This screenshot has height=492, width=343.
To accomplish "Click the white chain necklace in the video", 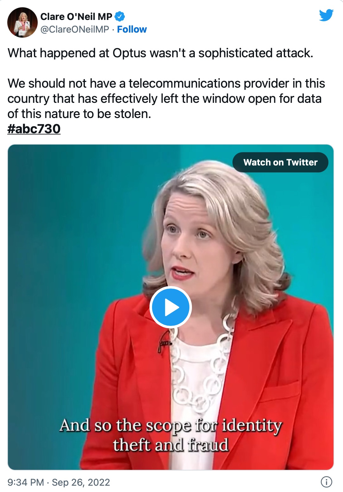I will 200,364.
